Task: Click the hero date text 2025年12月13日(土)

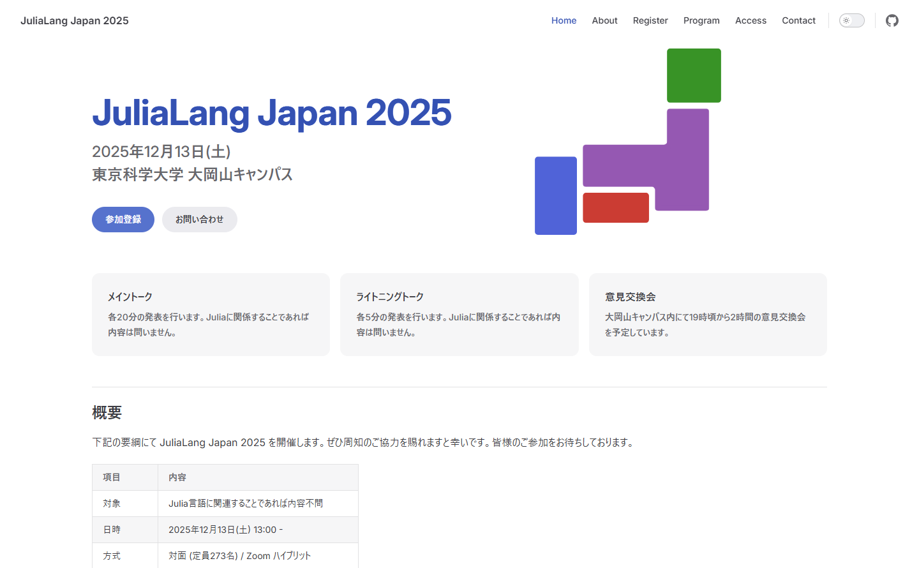Action: (x=161, y=151)
